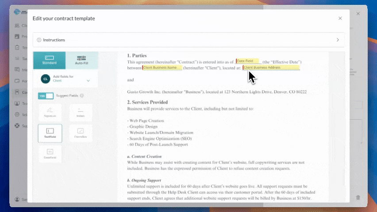Click the 'Gusto Growth Inc.' business line
This screenshot has width=377, height=212.
[x=217, y=92]
